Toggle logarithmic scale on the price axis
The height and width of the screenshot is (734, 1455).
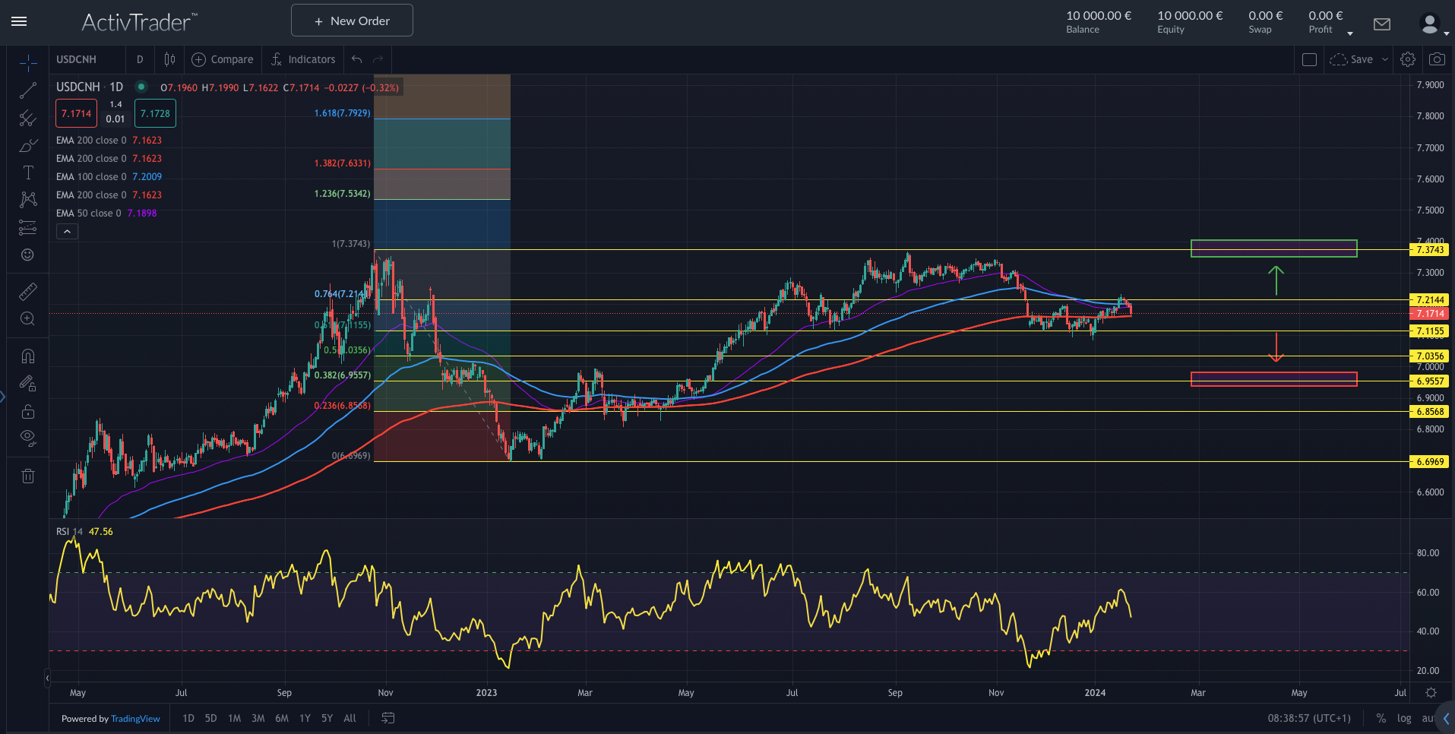click(x=1404, y=718)
